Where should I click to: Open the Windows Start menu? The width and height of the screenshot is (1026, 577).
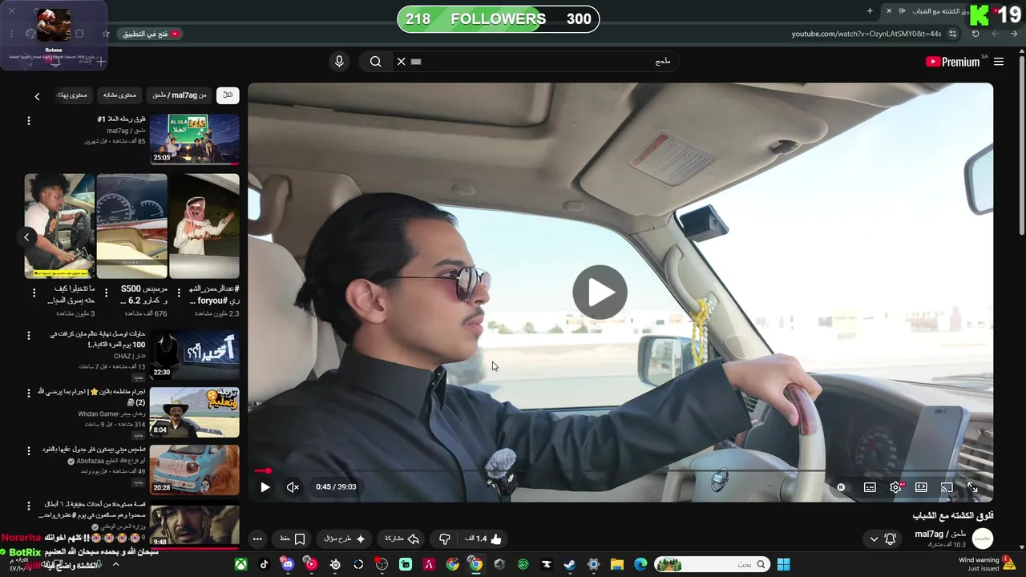[783, 564]
